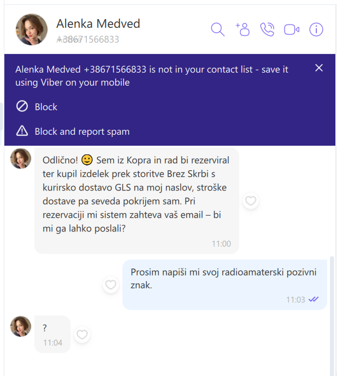Start a voice call with Alenka
This screenshot has width=337, height=376.
267,29
